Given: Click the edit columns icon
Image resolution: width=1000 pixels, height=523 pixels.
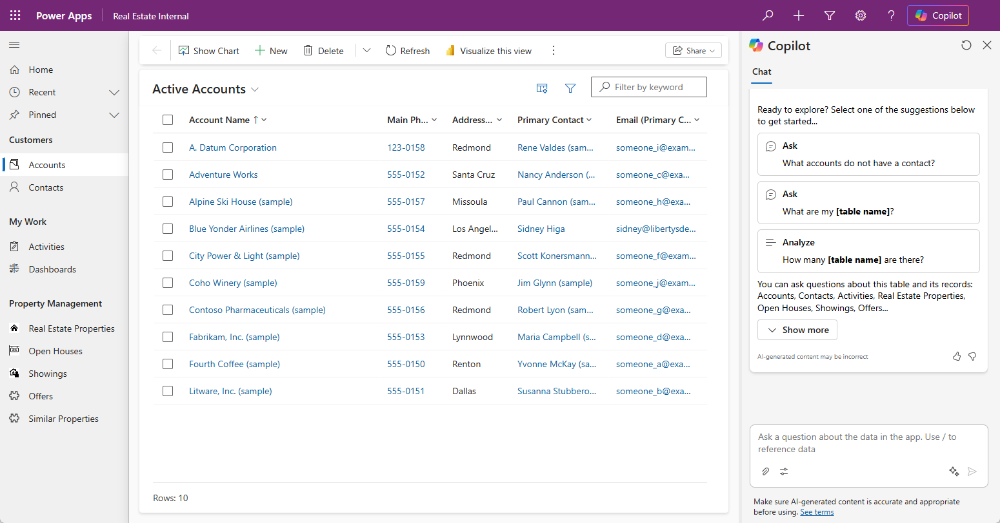Looking at the screenshot, I should (542, 88).
